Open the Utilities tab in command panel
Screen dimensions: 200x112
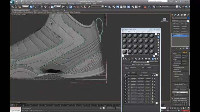pos(188,15)
